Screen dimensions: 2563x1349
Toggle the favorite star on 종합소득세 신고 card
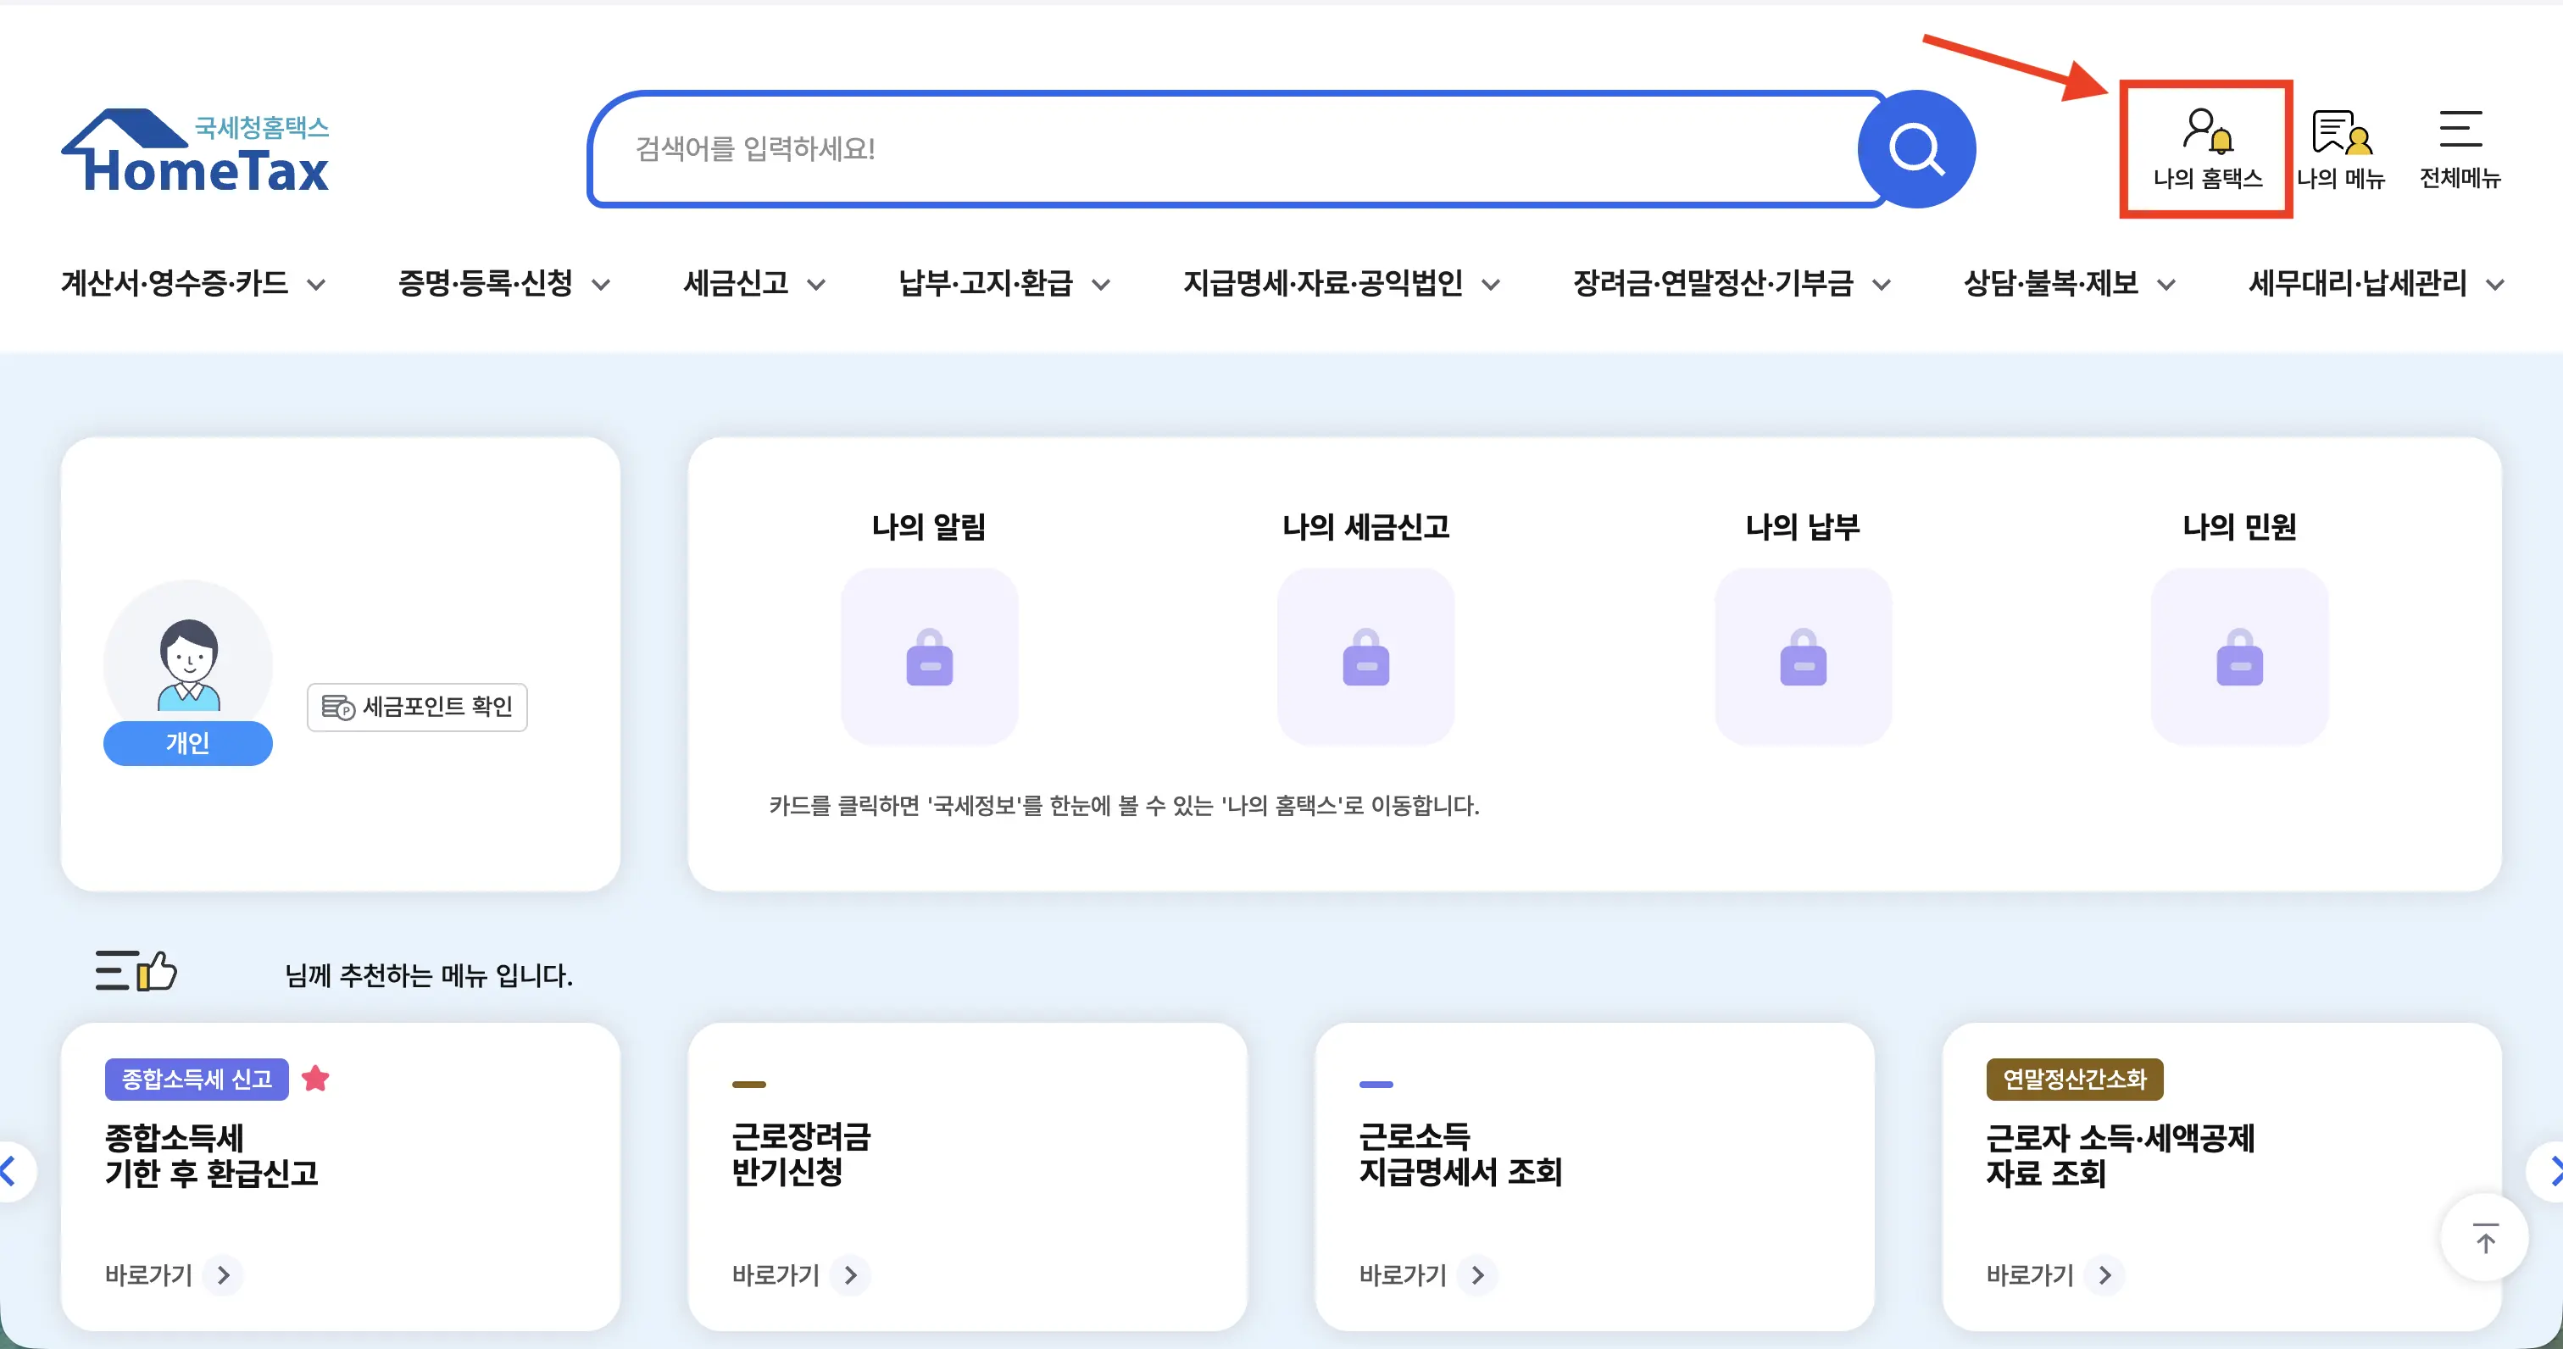[x=316, y=1079]
